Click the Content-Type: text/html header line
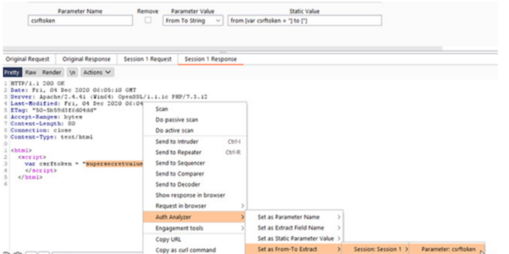509x254 pixels. pos(52,137)
